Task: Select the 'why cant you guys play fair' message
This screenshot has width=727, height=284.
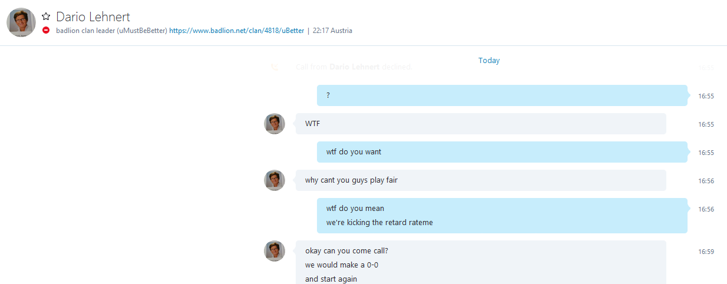Action: [x=481, y=180]
